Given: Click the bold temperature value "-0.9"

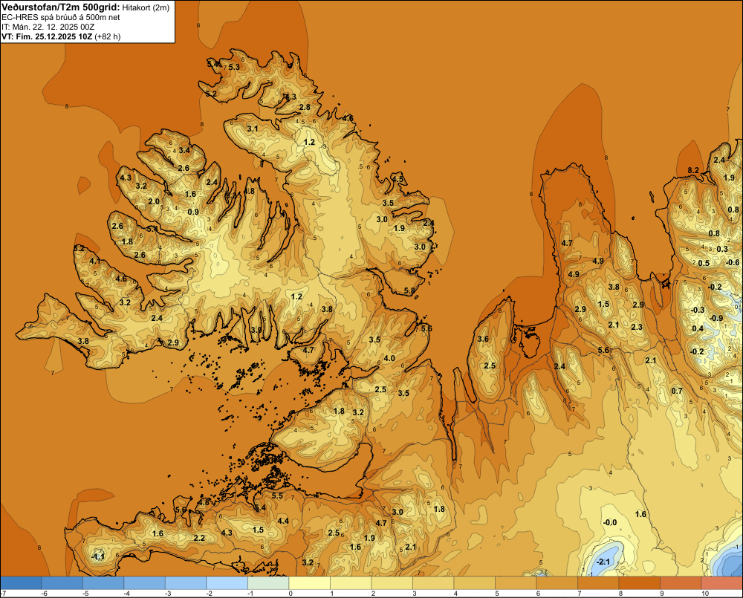Looking at the screenshot, I should [x=716, y=318].
